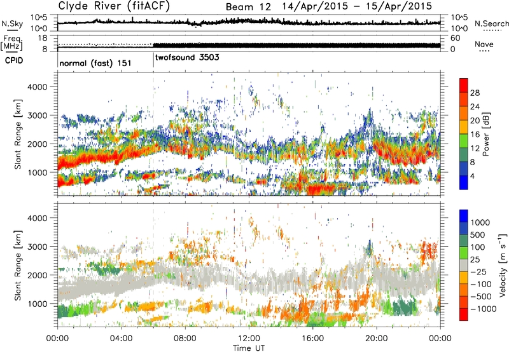The image size is (509, 352).
Task: Click the '18' tick on frequency axis
Action: pyautogui.click(x=43, y=38)
